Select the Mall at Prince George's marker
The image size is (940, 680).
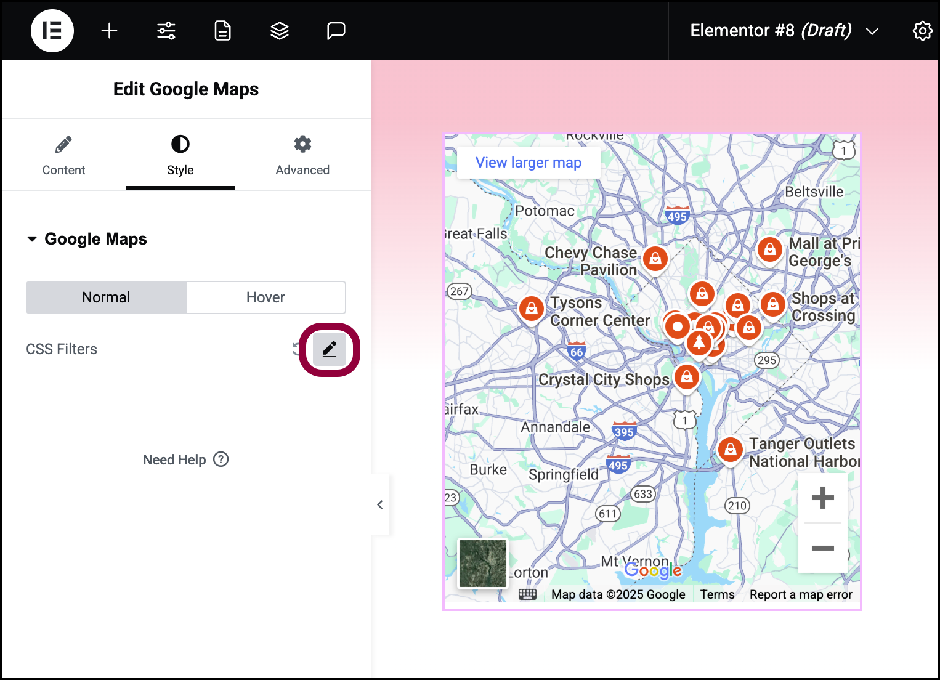tap(770, 250)
